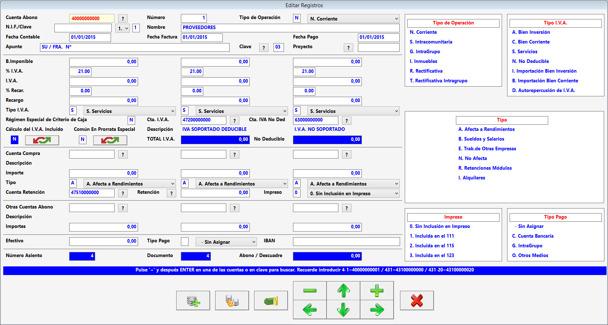Open lookup '?' for third Otras Cuentas Abono field
This screenshot has width=608, height=325.
pos(347,208)
